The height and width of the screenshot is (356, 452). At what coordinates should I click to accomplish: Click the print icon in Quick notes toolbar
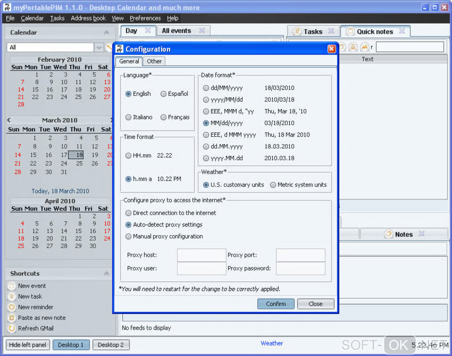tap(353, 47)
